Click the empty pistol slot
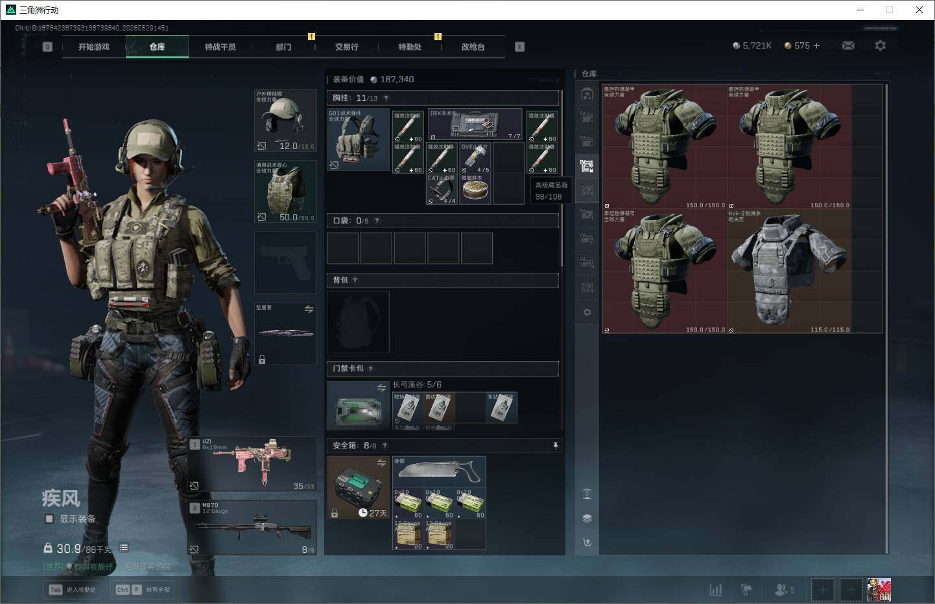The image size is (935, 604). pos(285,262)
